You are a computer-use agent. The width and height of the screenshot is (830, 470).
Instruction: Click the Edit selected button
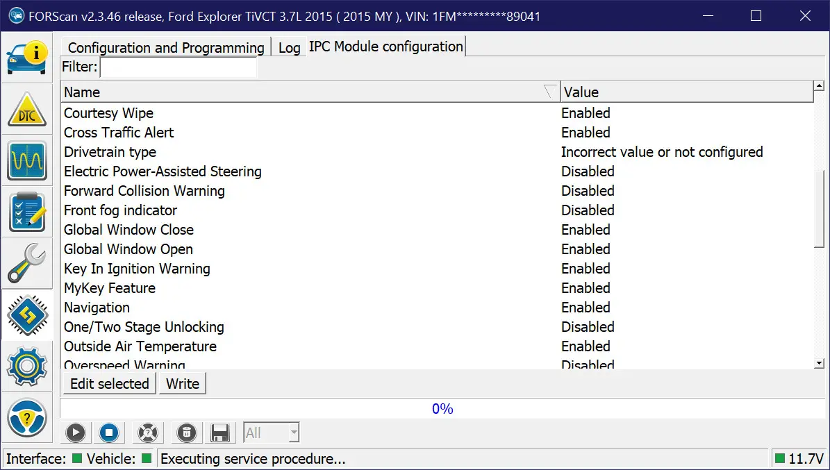click(x=110, y=384)
